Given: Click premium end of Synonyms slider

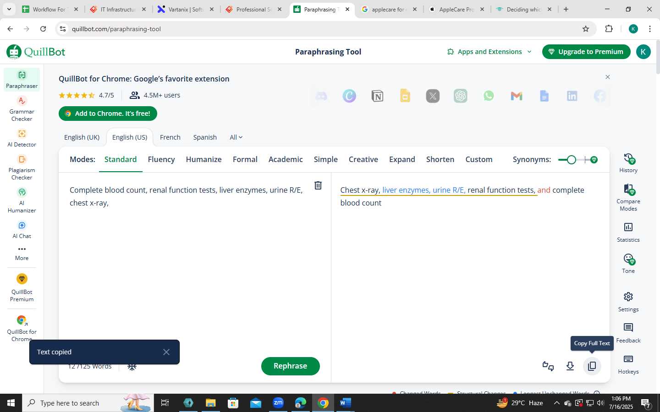Looking at the screenshot, I should (x=594, y=160).
